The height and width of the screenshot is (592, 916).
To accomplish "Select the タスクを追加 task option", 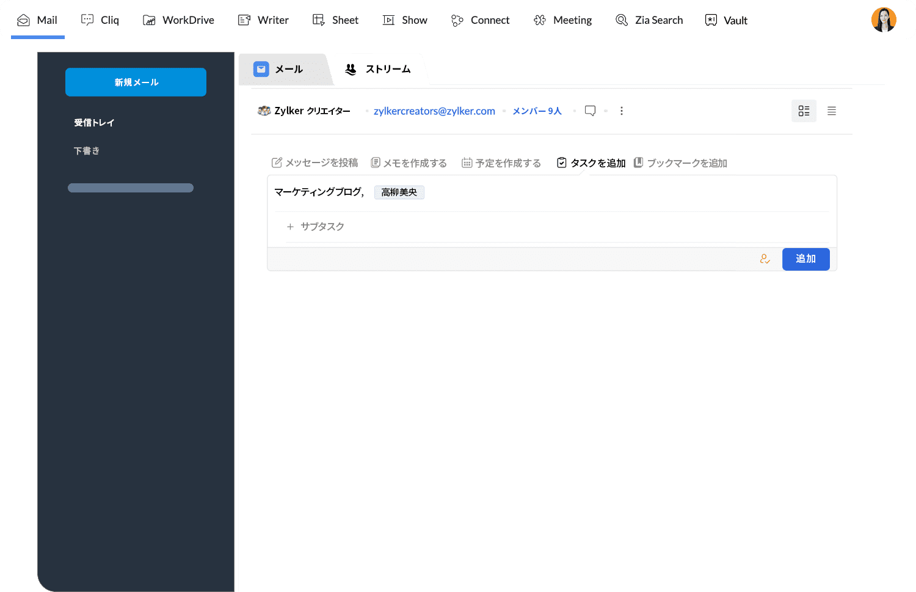I will pos(591,163).
